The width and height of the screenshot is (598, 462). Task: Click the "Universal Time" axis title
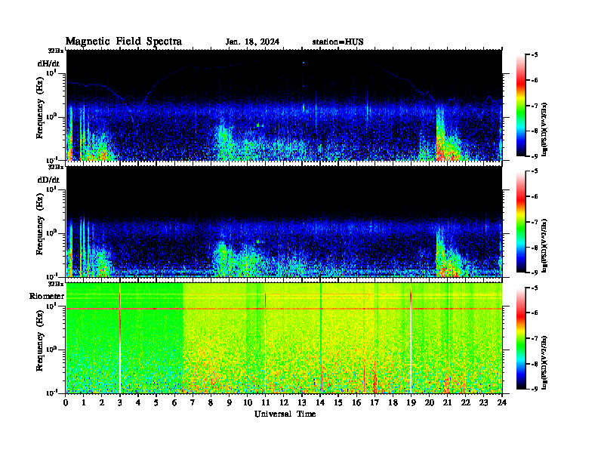(285, 414)
